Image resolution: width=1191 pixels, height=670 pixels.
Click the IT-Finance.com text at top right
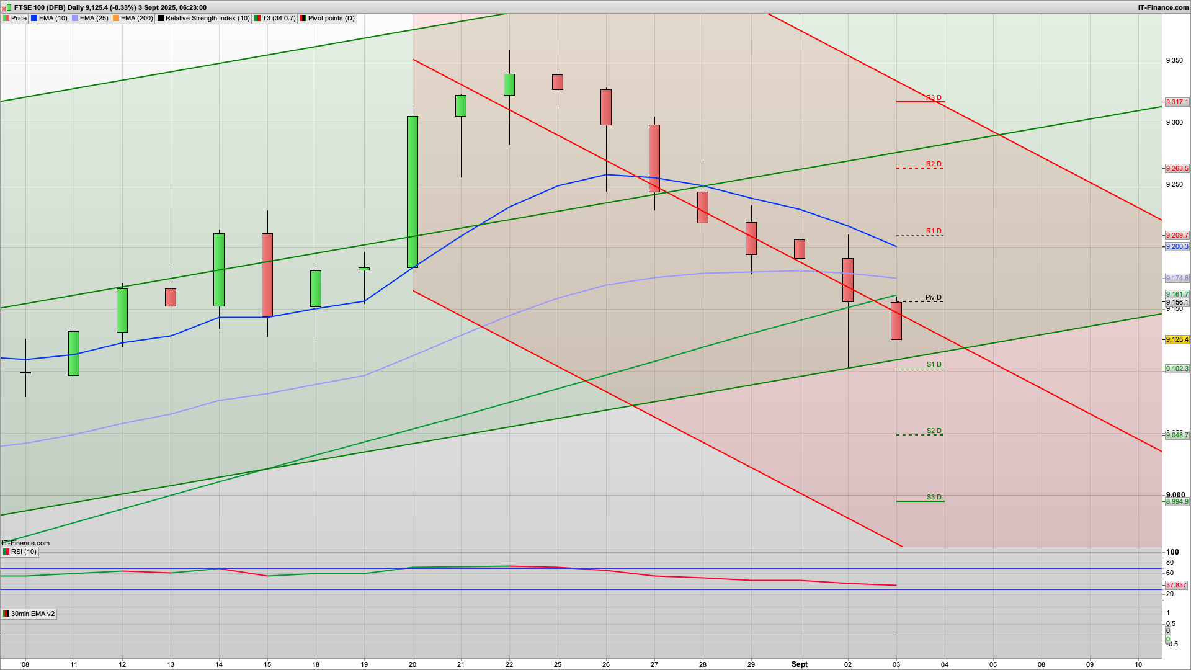point(1163,7)
